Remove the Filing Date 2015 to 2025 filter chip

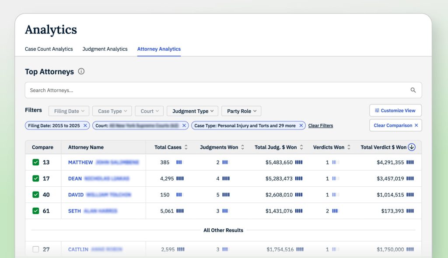tap(85, 126)
